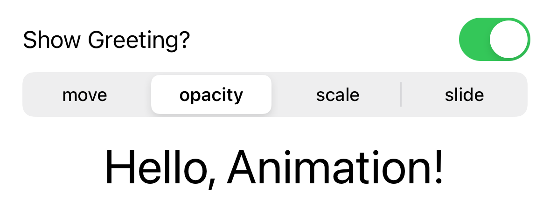Image resolution: width=550 pixels, height=201 pixels.
Task: Click the highlighted opacity segment
Action: pos(211,95)
